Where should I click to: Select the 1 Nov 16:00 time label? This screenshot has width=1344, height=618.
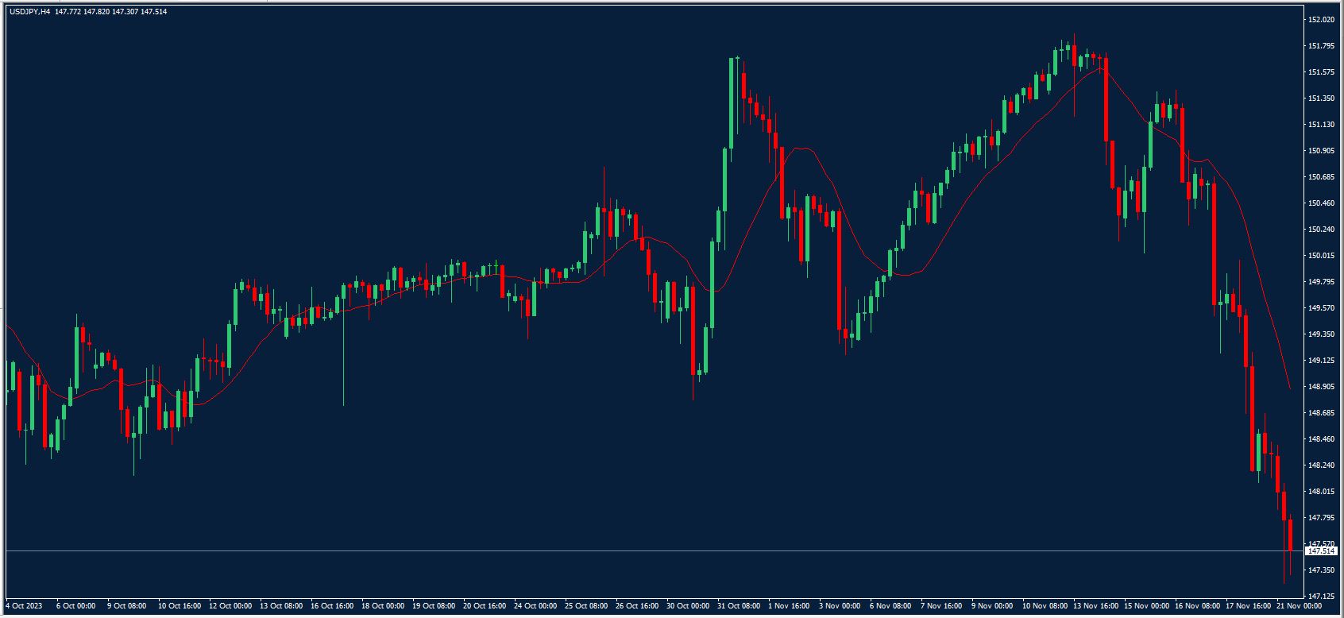click(x=790, y=606)
